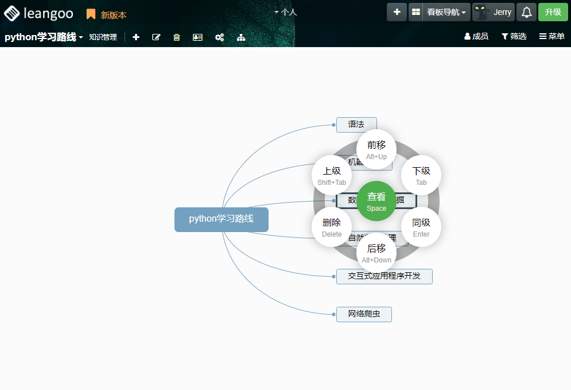Open the notification bell
Viewport: 571px width, 390px height.
tap(526, 12)
